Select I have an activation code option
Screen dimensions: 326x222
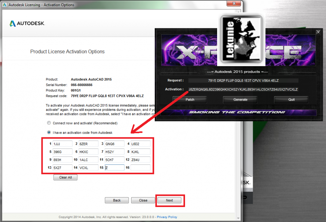49,132
